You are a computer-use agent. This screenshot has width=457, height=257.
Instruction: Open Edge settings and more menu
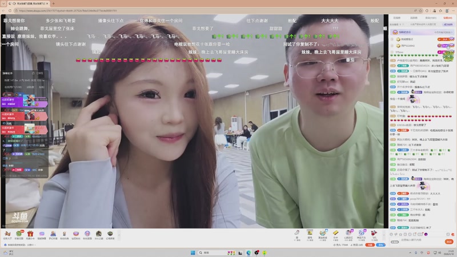453,10
